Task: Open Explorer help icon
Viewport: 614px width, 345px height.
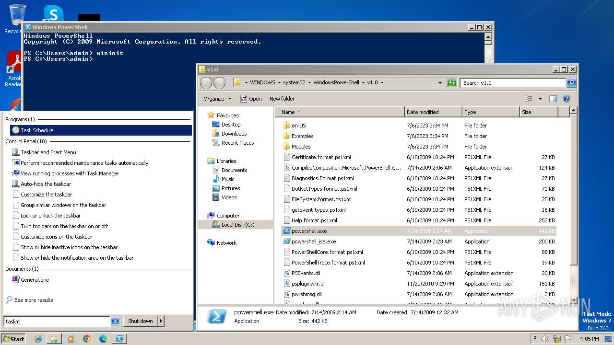Action: (566, 99)
